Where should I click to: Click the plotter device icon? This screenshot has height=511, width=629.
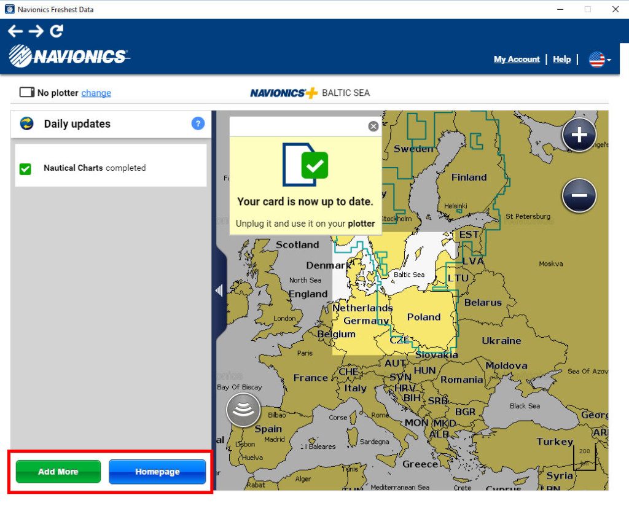[27, 92]
